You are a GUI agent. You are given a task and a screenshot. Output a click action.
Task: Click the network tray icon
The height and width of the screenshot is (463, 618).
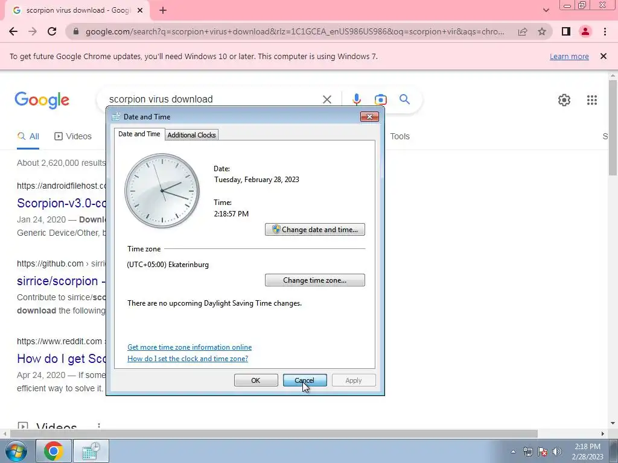point(527,452)
